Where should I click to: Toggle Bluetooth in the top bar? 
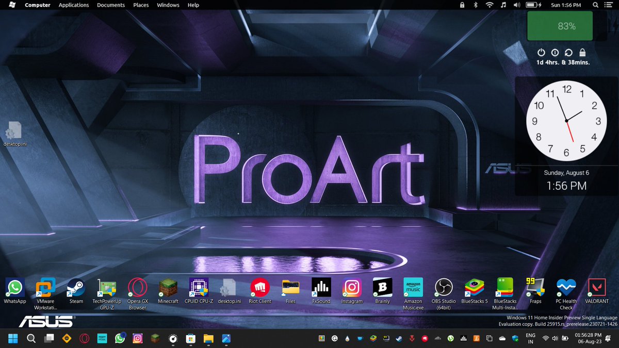(x=475, y=5)
